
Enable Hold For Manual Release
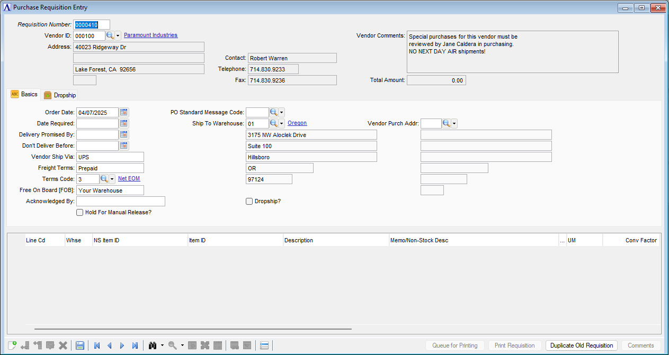coord(80,212)
